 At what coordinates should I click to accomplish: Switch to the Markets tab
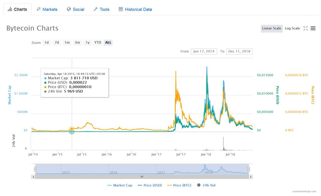[x=47, y=9]
